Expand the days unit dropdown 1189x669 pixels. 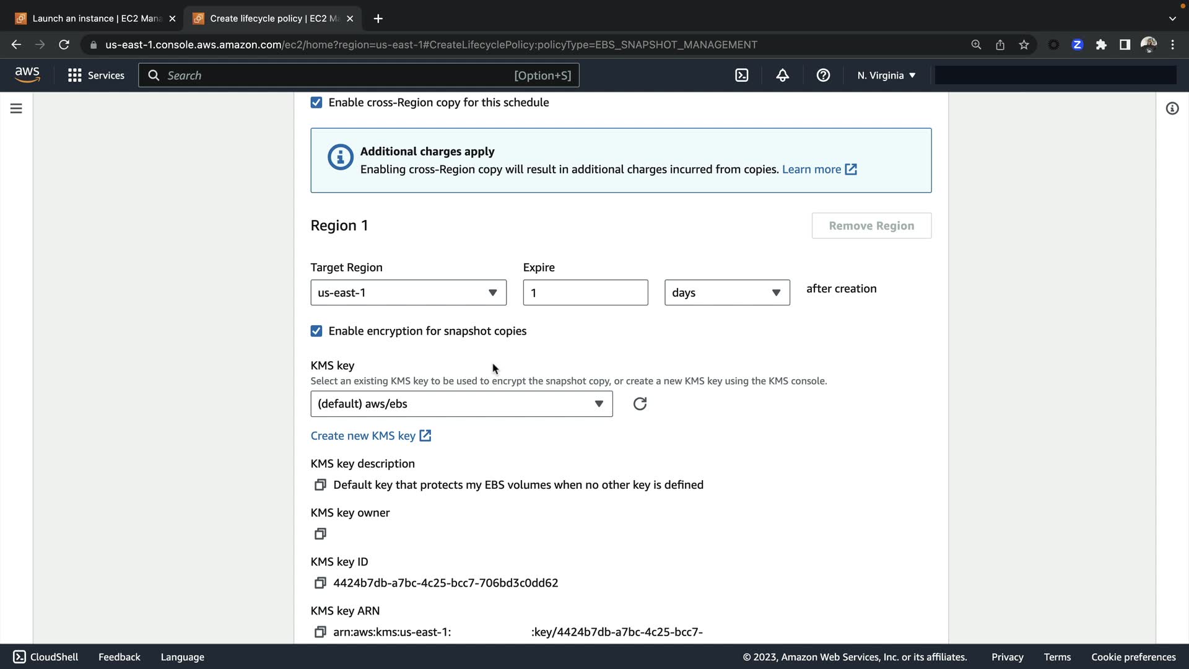coord(726,292)
